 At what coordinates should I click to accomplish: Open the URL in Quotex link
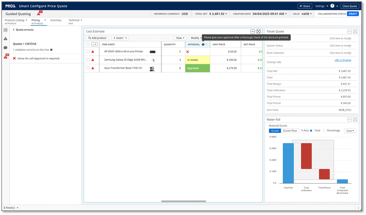(342, 60)
